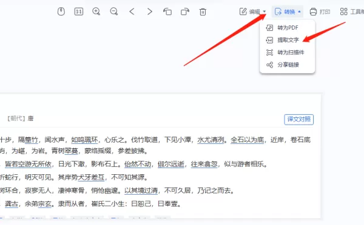Rotate image counterclockwise
The width and height of the screenshot is (364, 225).
(167, 11)
